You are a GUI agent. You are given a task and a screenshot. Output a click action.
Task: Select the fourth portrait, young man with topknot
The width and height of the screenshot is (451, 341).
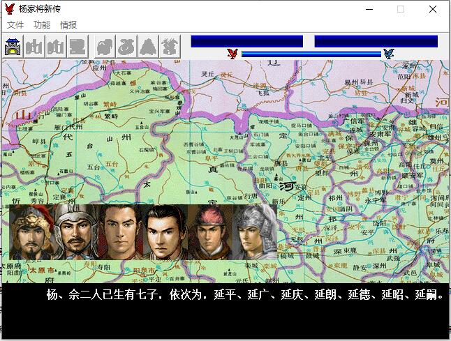coord(165,232)
